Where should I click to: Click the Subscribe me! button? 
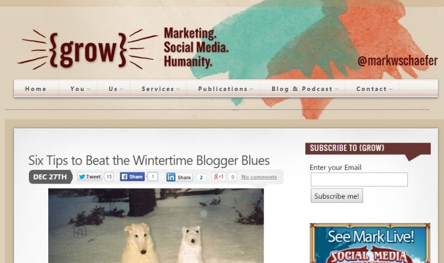337,196
